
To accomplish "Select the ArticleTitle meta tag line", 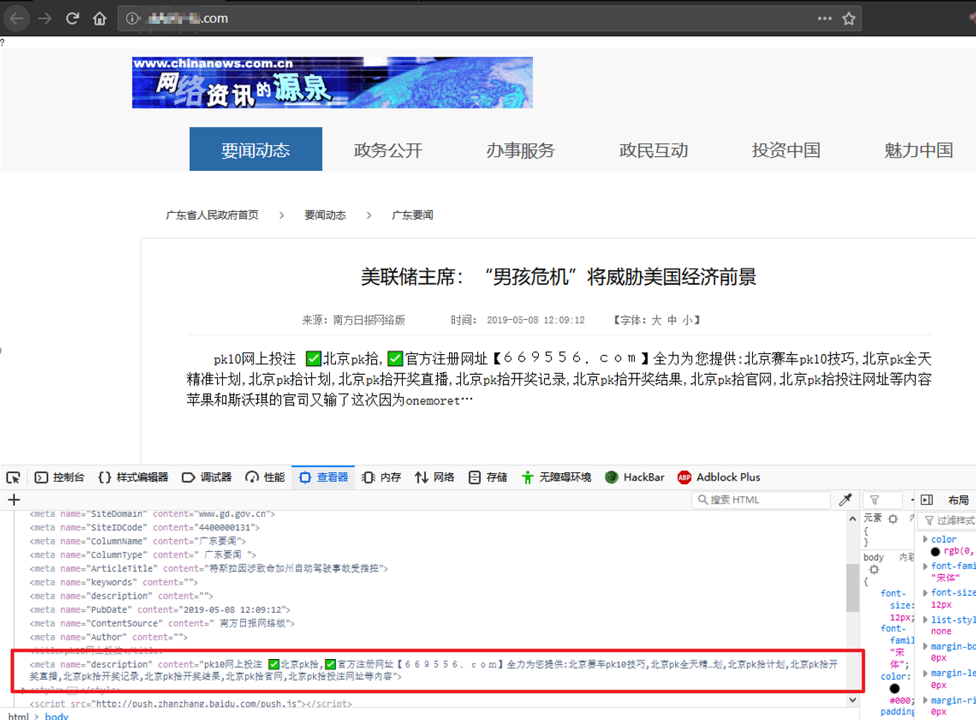I will [x=209, y=568].
